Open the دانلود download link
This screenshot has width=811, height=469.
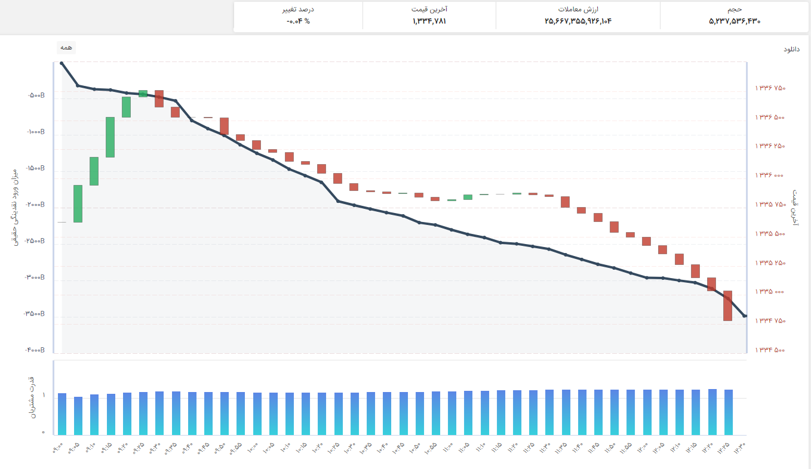coord(792,49)
